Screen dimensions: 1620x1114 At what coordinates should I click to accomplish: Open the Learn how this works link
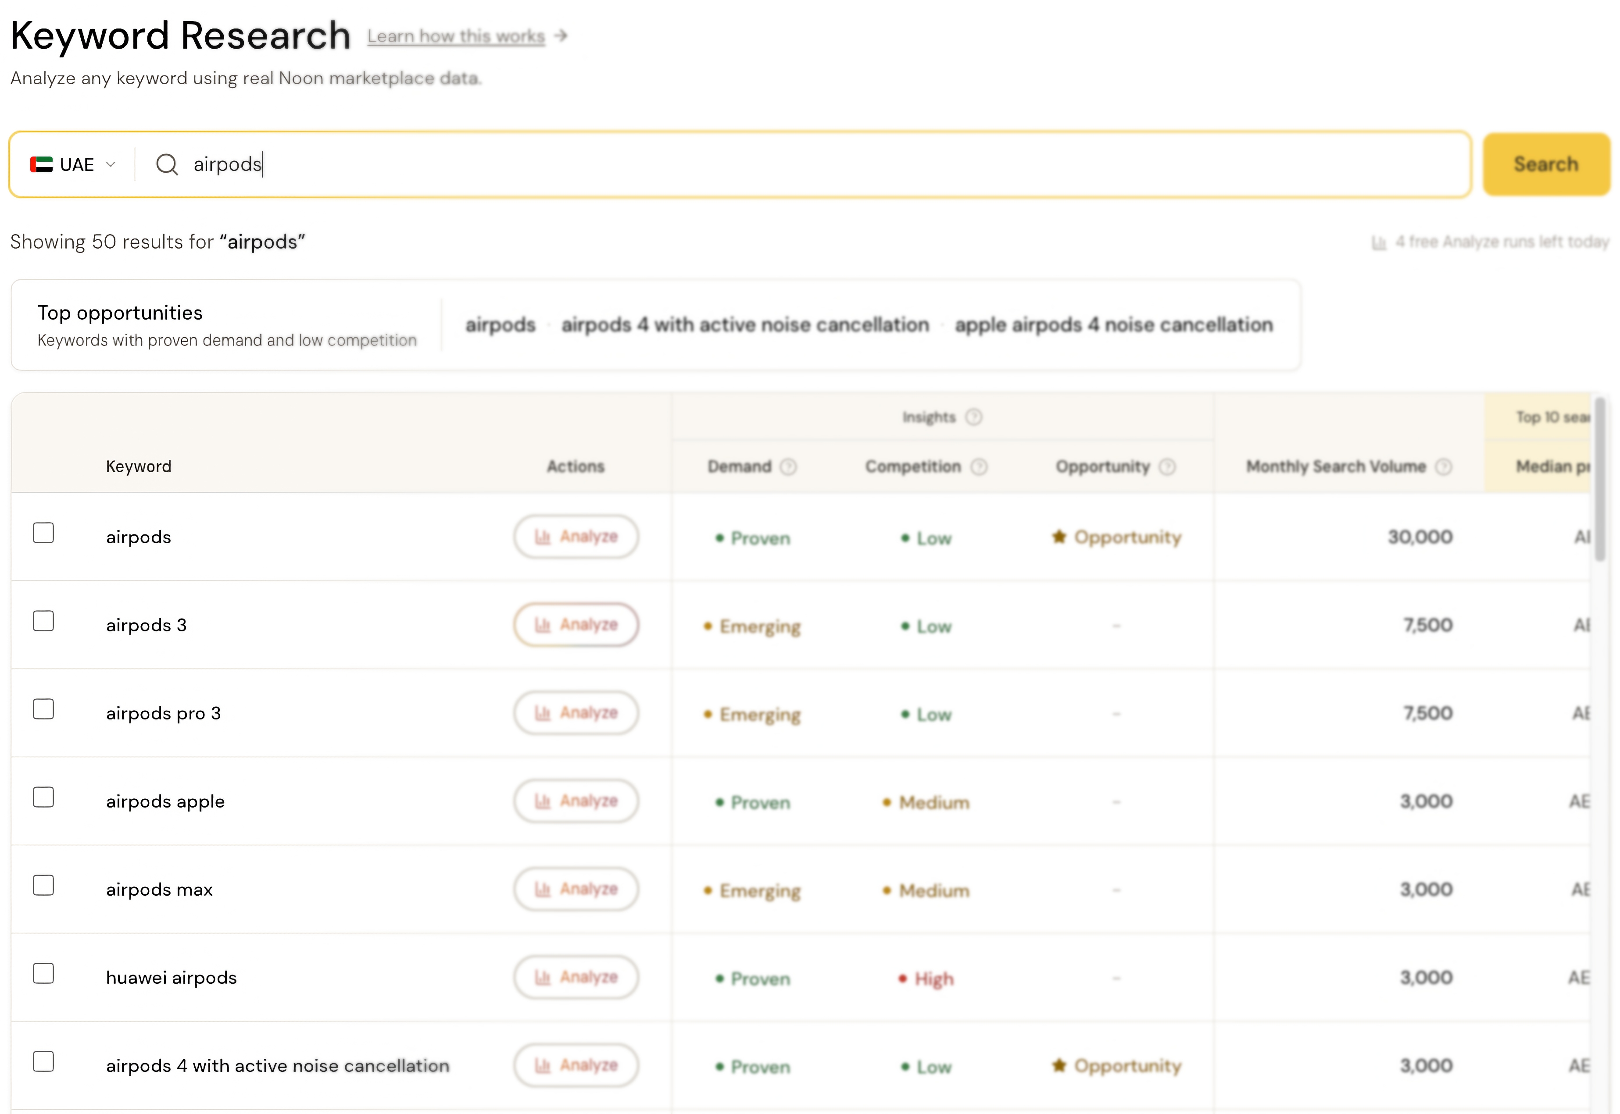point(456,36)
